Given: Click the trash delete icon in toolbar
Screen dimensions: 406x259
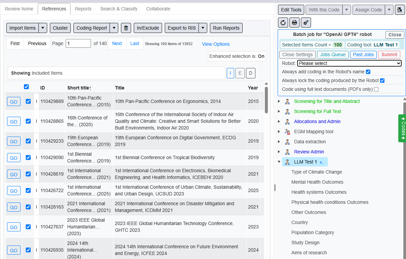Looking at the screenshot, I should pyautogui.click(x=126, y=28).
